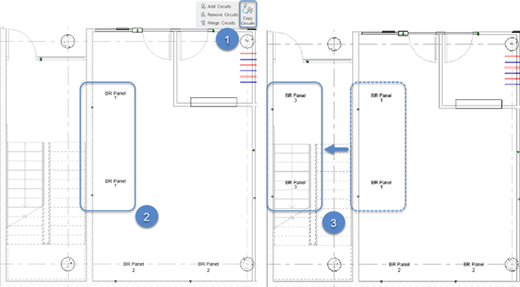520x287 pixels.
Task: Click second BR Panel 2 tag in left plan
Action: click(208, 267)
